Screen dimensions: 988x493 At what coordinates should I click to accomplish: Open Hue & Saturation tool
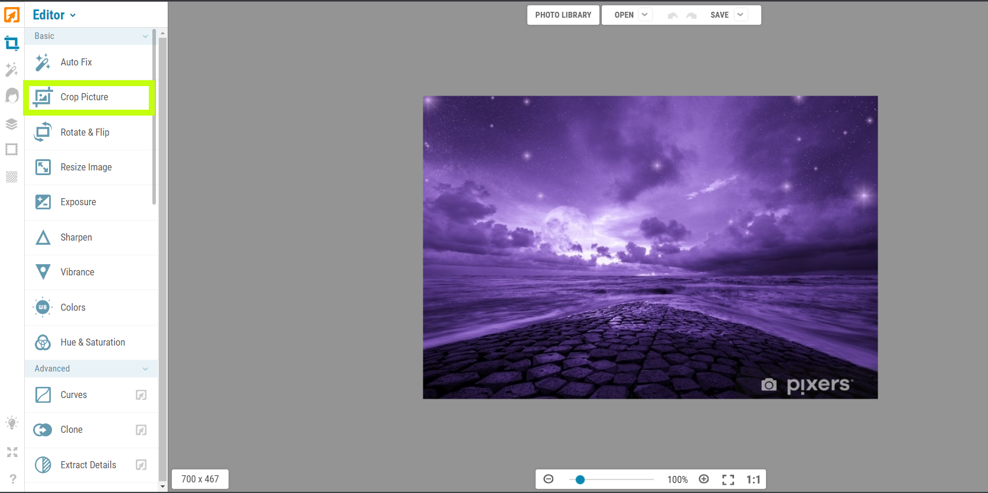click(91, 343)
